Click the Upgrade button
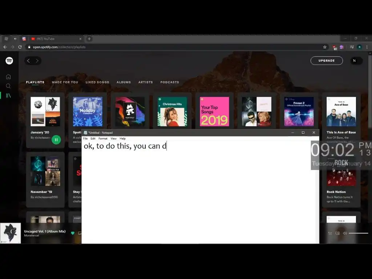 [x=327, y=61]
